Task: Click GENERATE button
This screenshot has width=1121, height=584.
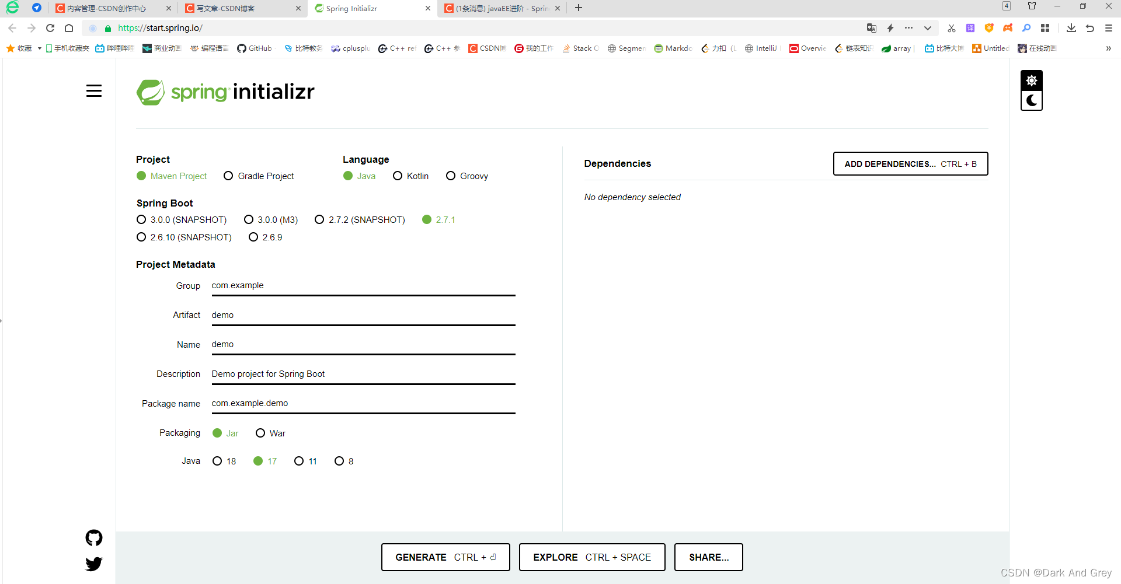Action: tap(445, 557)
